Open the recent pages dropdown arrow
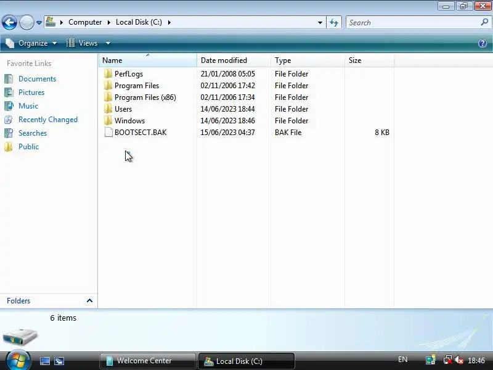 (39, 23)
